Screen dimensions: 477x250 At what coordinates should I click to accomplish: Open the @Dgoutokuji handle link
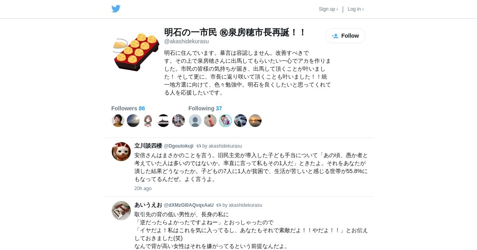point(178,146)
